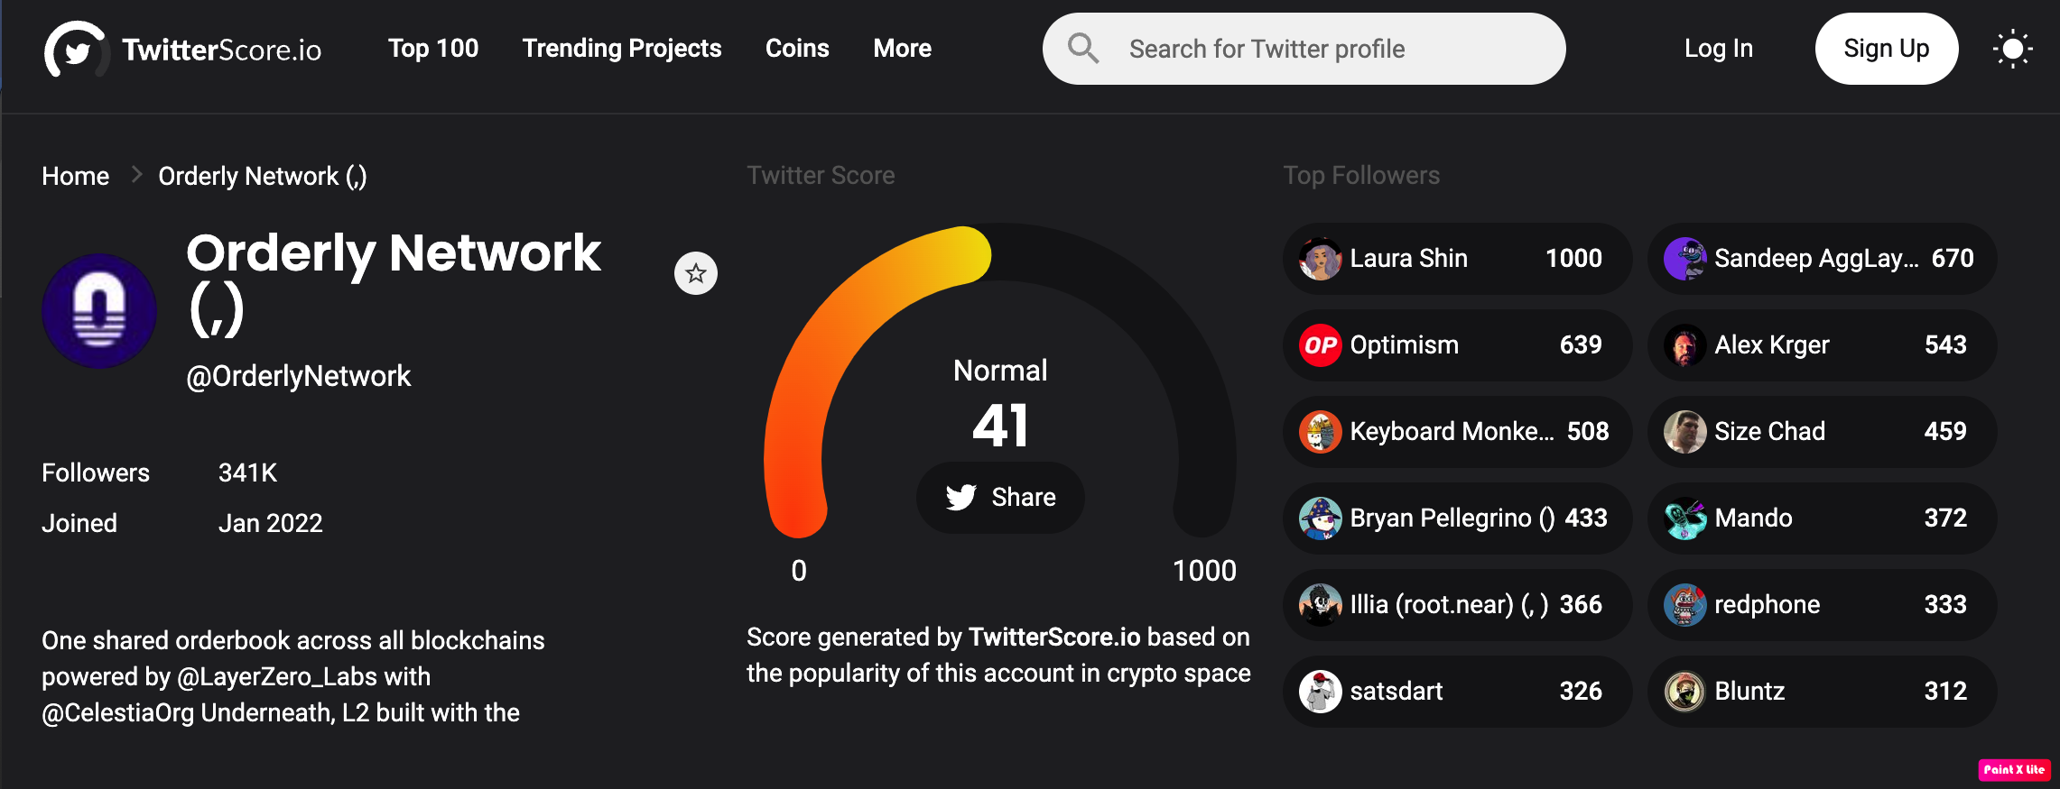2060x789 pixels.
Task: Open the Top 100 page
Action: click(x=433, y=49)
